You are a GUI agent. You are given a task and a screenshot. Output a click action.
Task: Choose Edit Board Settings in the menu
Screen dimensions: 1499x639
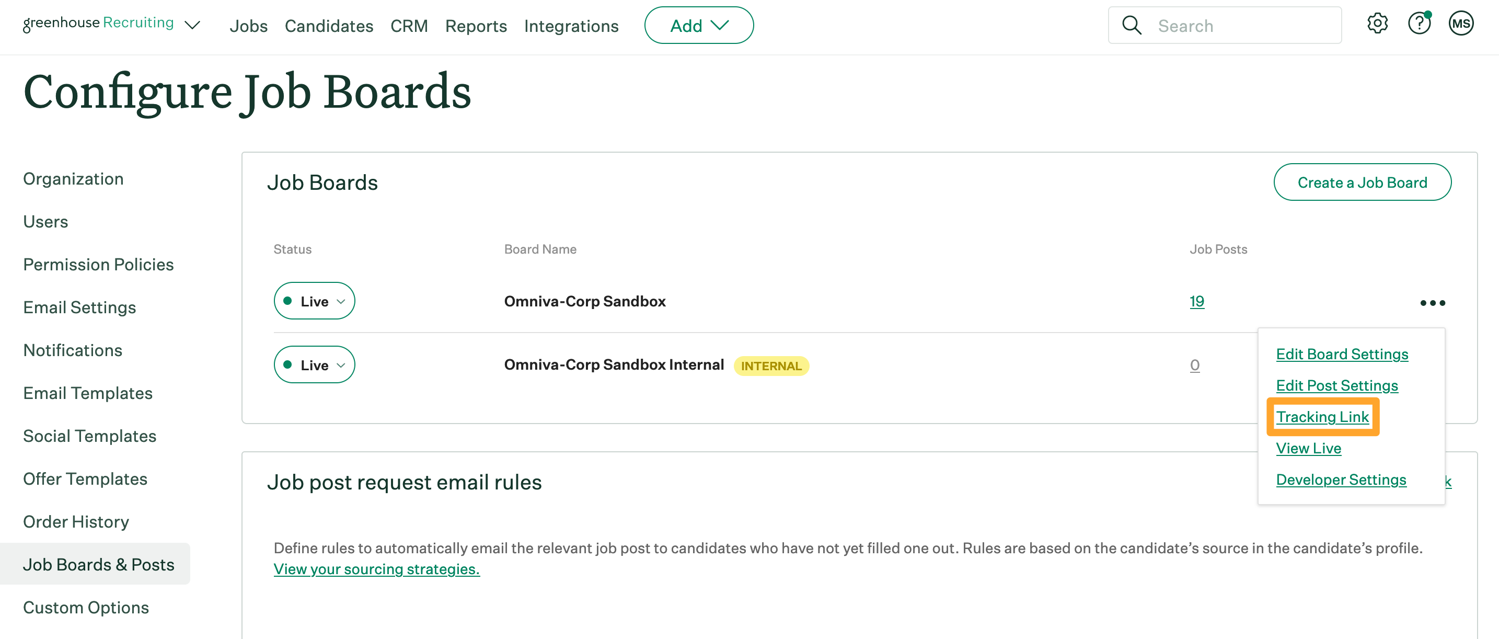(x=1342, y=354)
